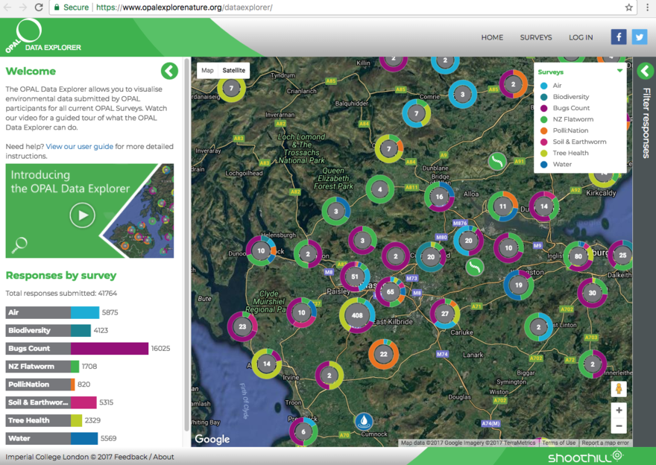Open the blue 3 cluster marker near Comrie
The image size is (656, 465).
462,95
